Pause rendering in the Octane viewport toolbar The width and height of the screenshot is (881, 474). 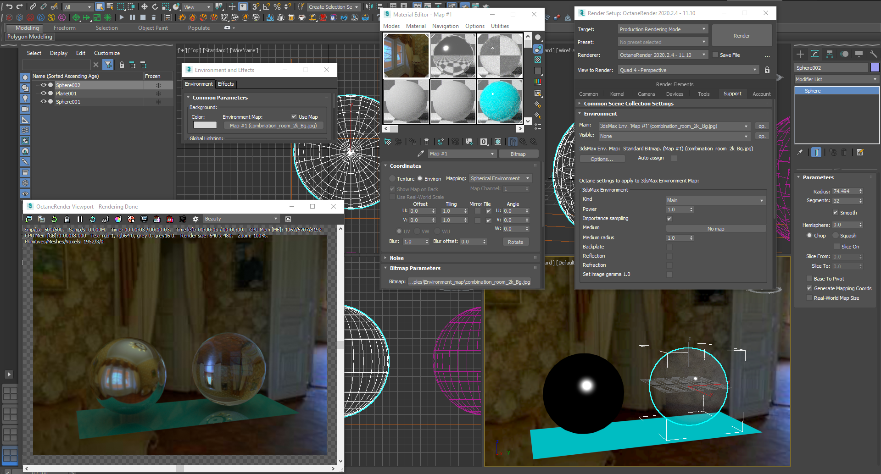pyautogui.click(x=80, y=219)
